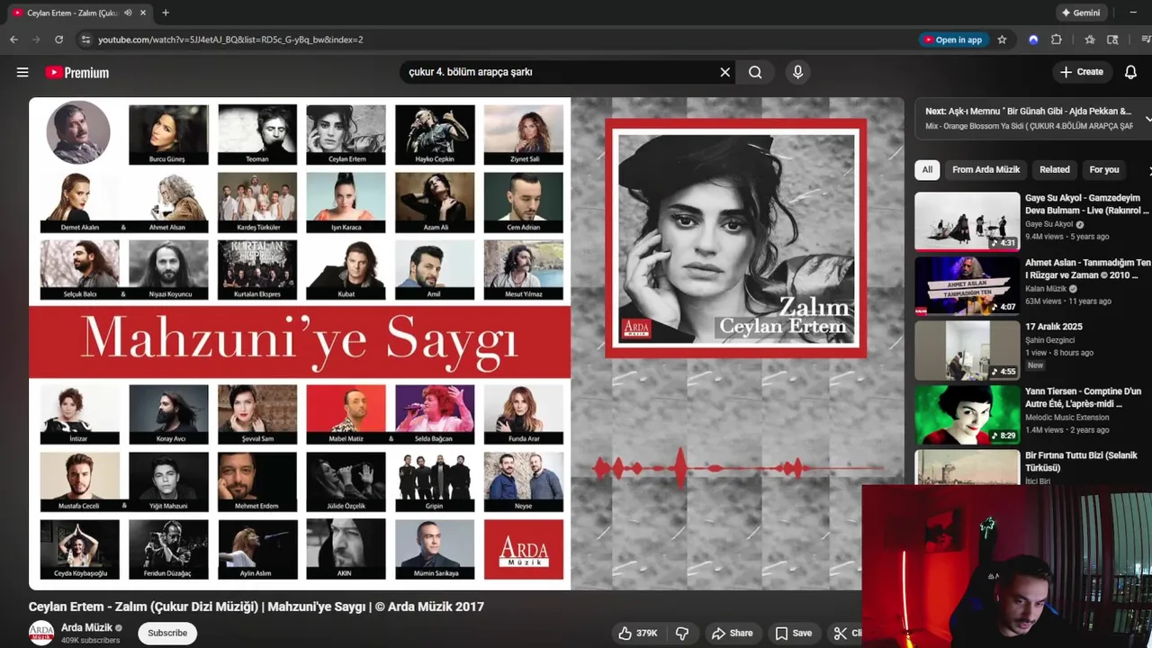Click Next: Aşk-ı Memnu queue text
1152x648 pixels.
[1028, 112]
